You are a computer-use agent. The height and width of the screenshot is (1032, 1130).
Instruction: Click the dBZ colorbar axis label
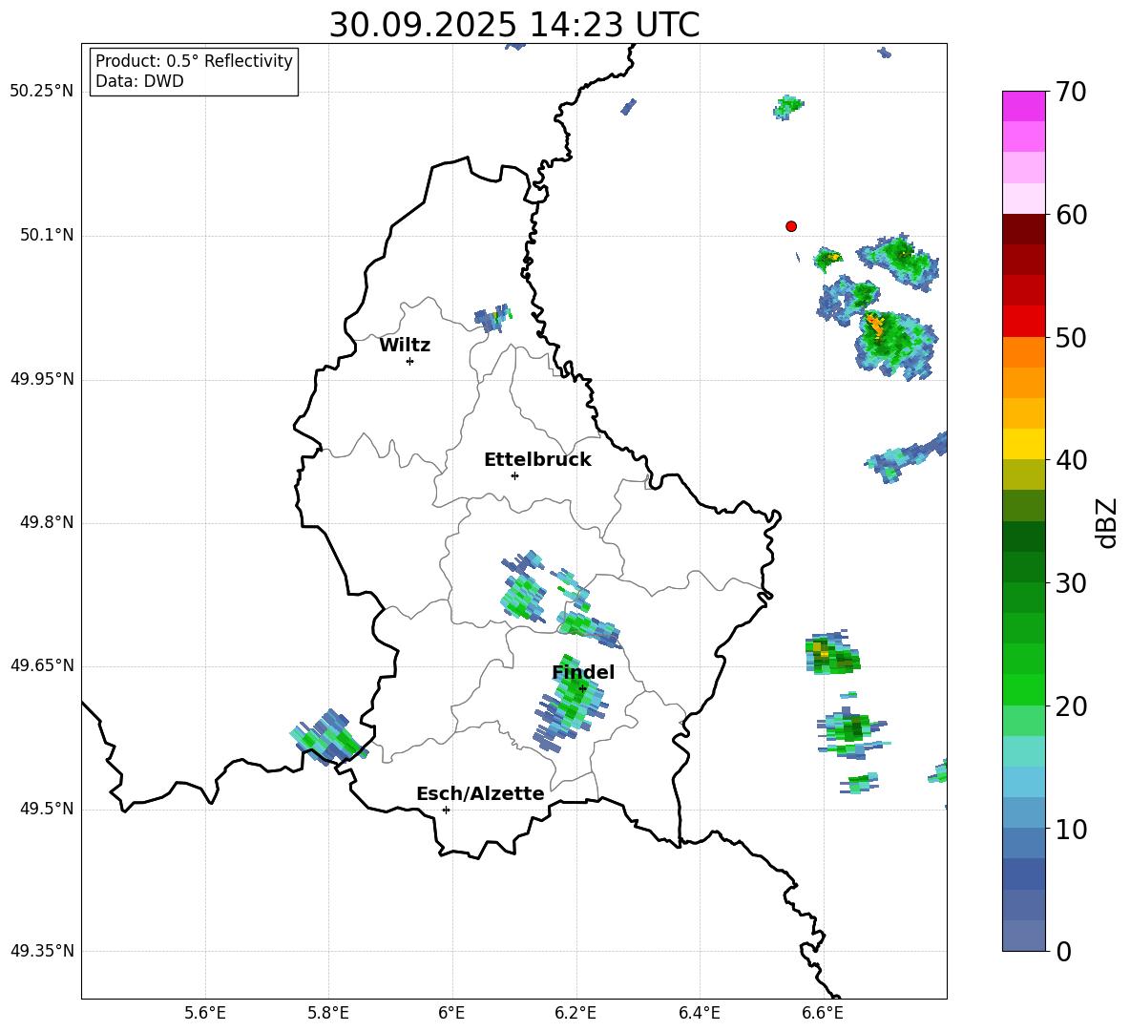pos(1107,522)
